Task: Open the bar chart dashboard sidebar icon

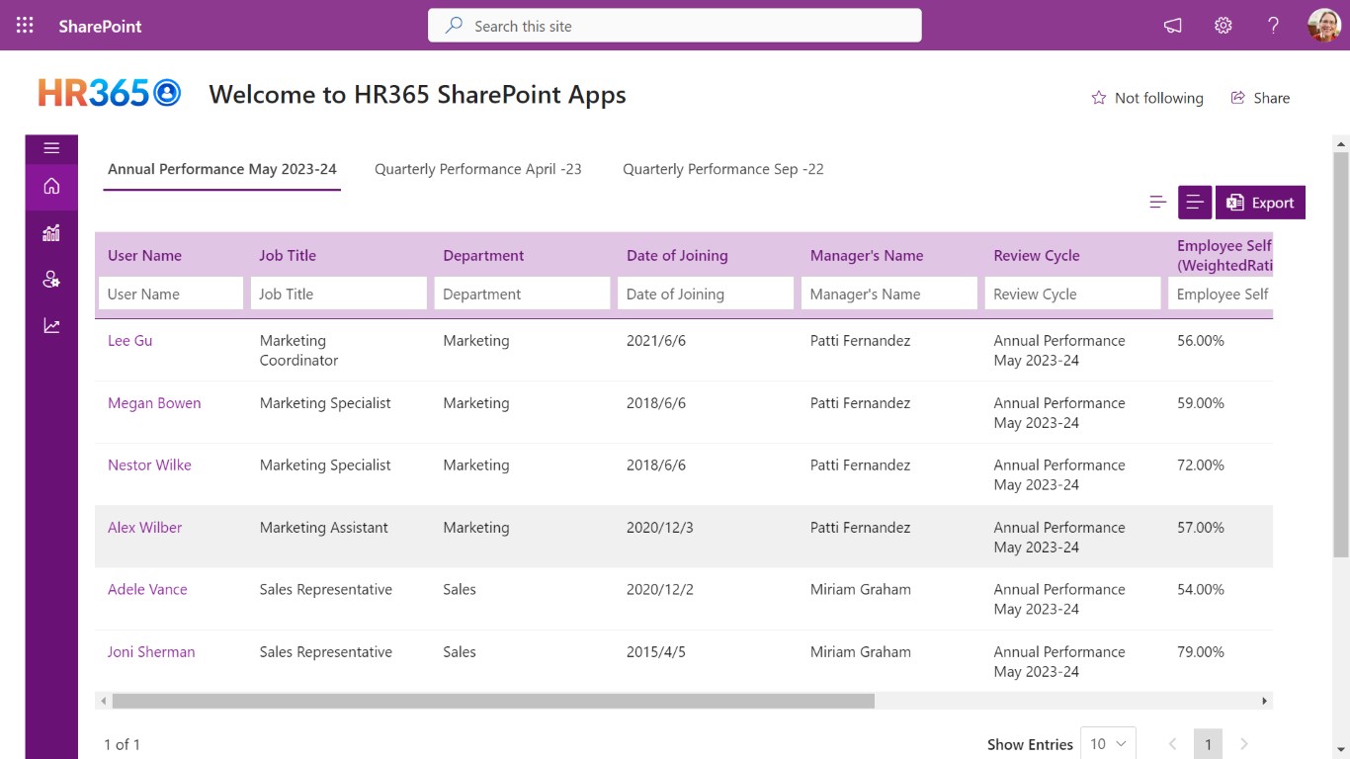Action: [x=51, y=233]
